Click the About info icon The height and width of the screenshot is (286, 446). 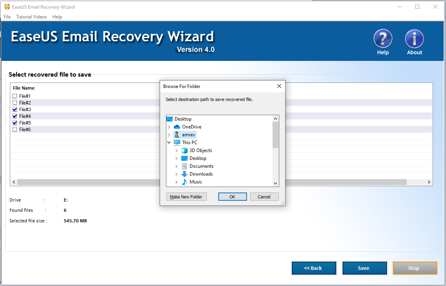[414, 39]
